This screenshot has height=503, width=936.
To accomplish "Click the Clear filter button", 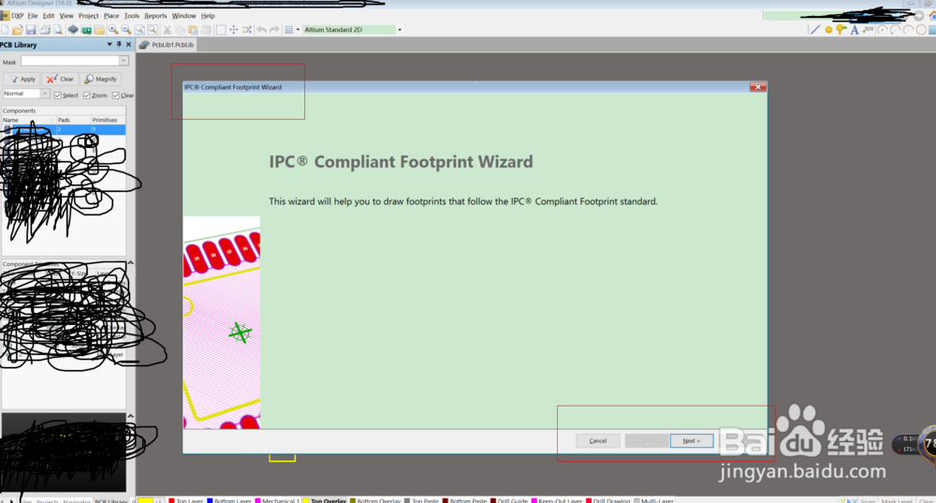I will coord(60,79).
